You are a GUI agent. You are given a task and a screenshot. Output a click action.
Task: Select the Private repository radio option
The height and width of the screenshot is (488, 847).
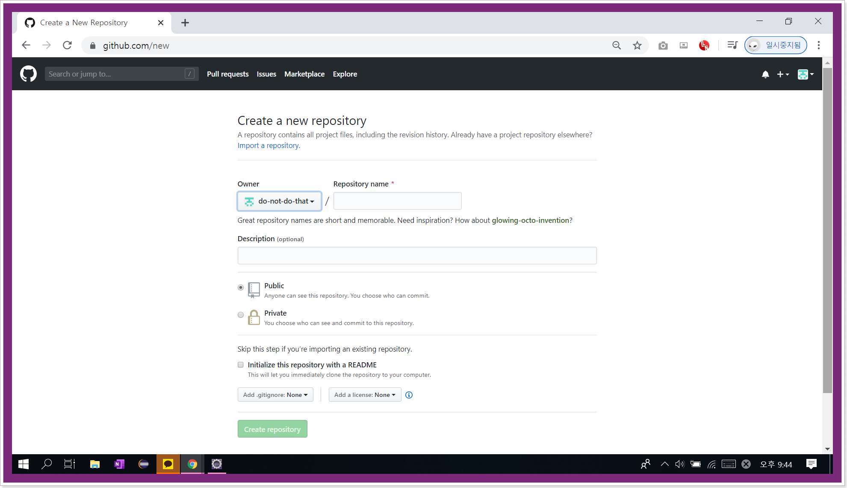(x=241, y=315)
